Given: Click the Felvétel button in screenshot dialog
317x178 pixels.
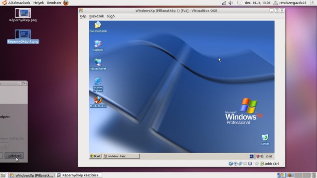Looking at the screenshot, I should pos(14,156).
